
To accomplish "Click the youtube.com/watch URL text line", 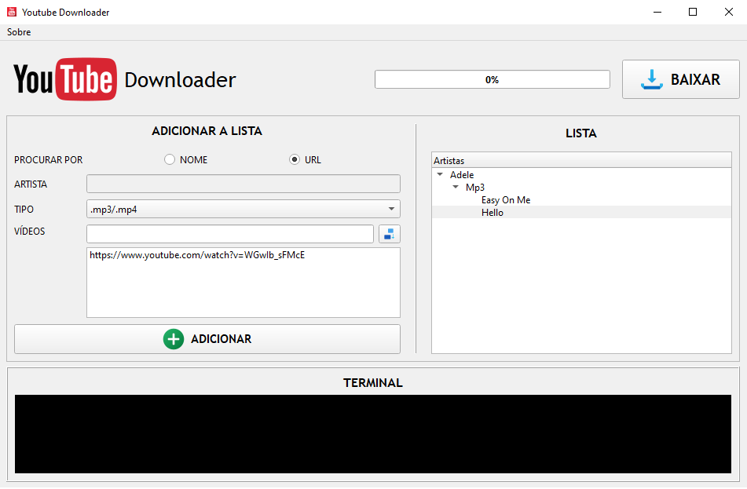I will pyautogui.click(x=197, y=255).
